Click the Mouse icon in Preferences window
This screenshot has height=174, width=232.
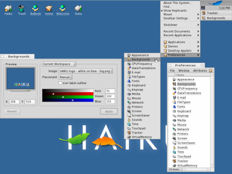(174, 125)
